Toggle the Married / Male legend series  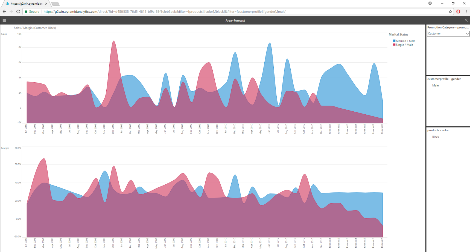405,41
